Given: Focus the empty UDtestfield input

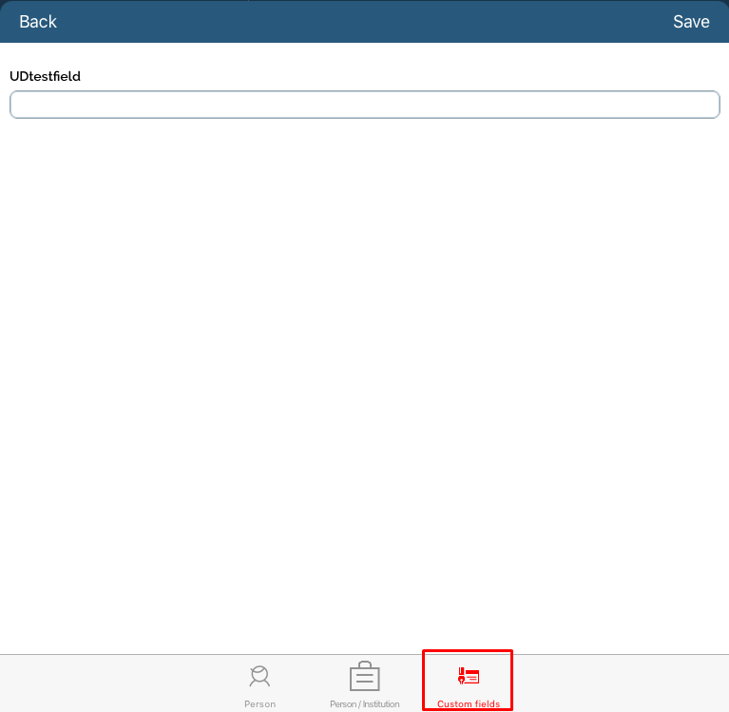Looking at the screenshot, I should (x=364, y=105).
